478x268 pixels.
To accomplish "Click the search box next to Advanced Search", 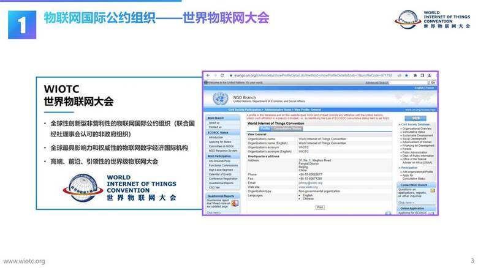I will tap(409, 83).
